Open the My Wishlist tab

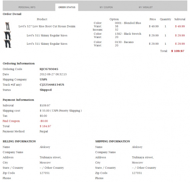tap(146, 7)
